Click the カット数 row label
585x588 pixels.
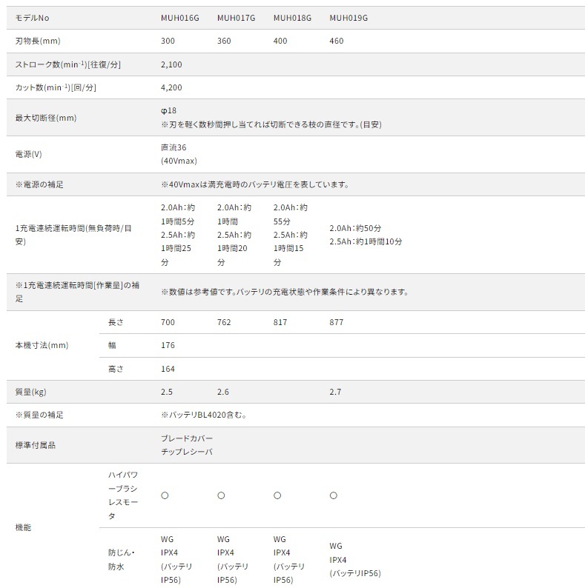tap(56, 87)
